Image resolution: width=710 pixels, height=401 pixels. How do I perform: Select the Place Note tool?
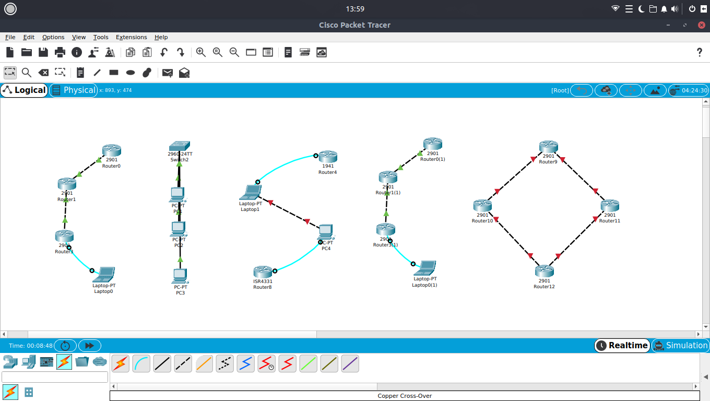[x=80, y=72]
